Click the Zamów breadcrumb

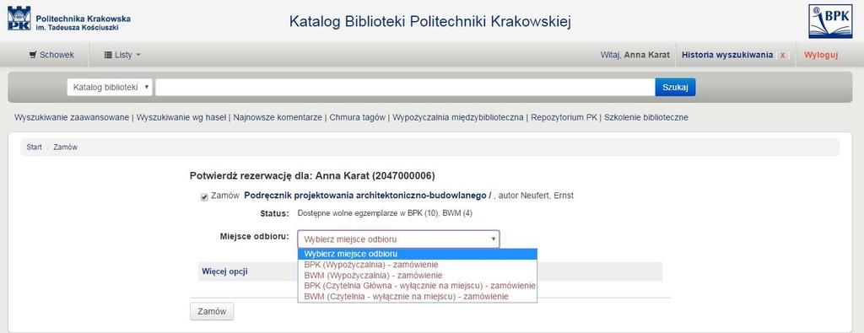tap(65, 148)
